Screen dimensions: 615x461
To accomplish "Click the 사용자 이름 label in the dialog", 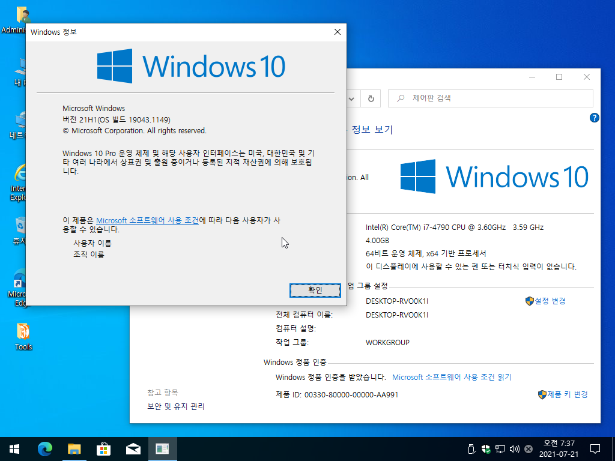I will pos(92,244).
